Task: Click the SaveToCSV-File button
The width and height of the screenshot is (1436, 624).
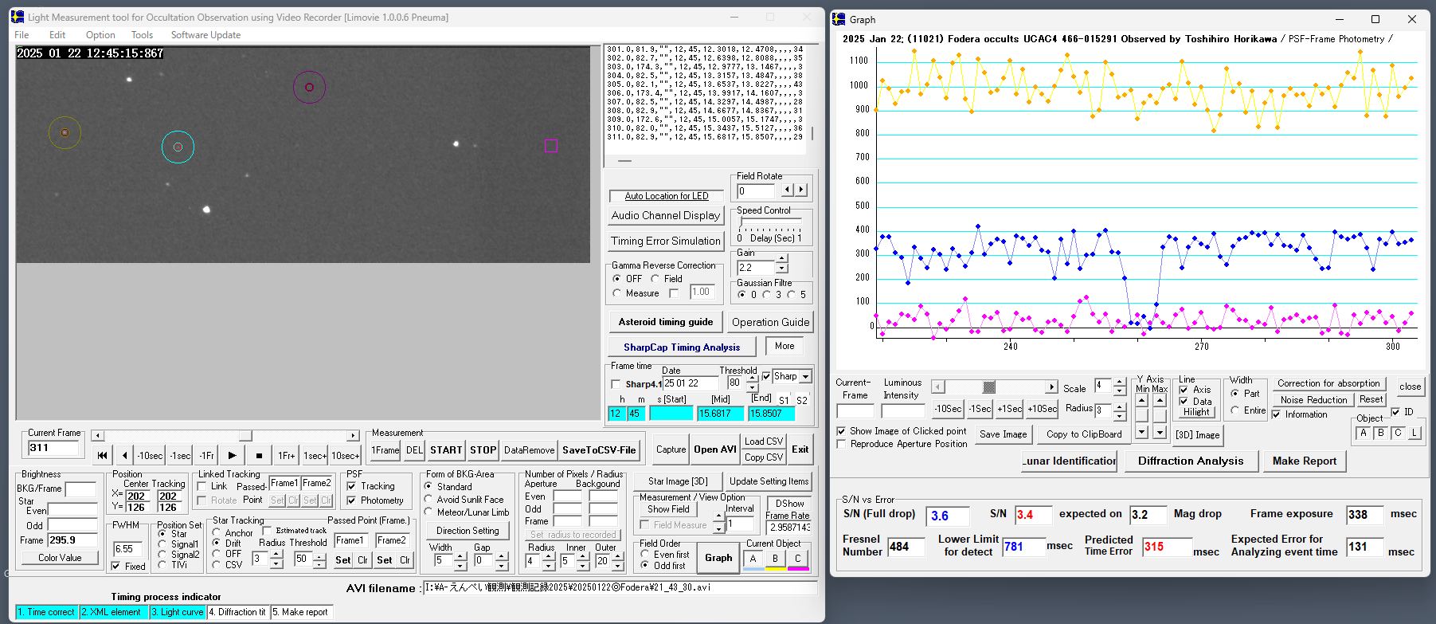Action: tap(599, 450)
